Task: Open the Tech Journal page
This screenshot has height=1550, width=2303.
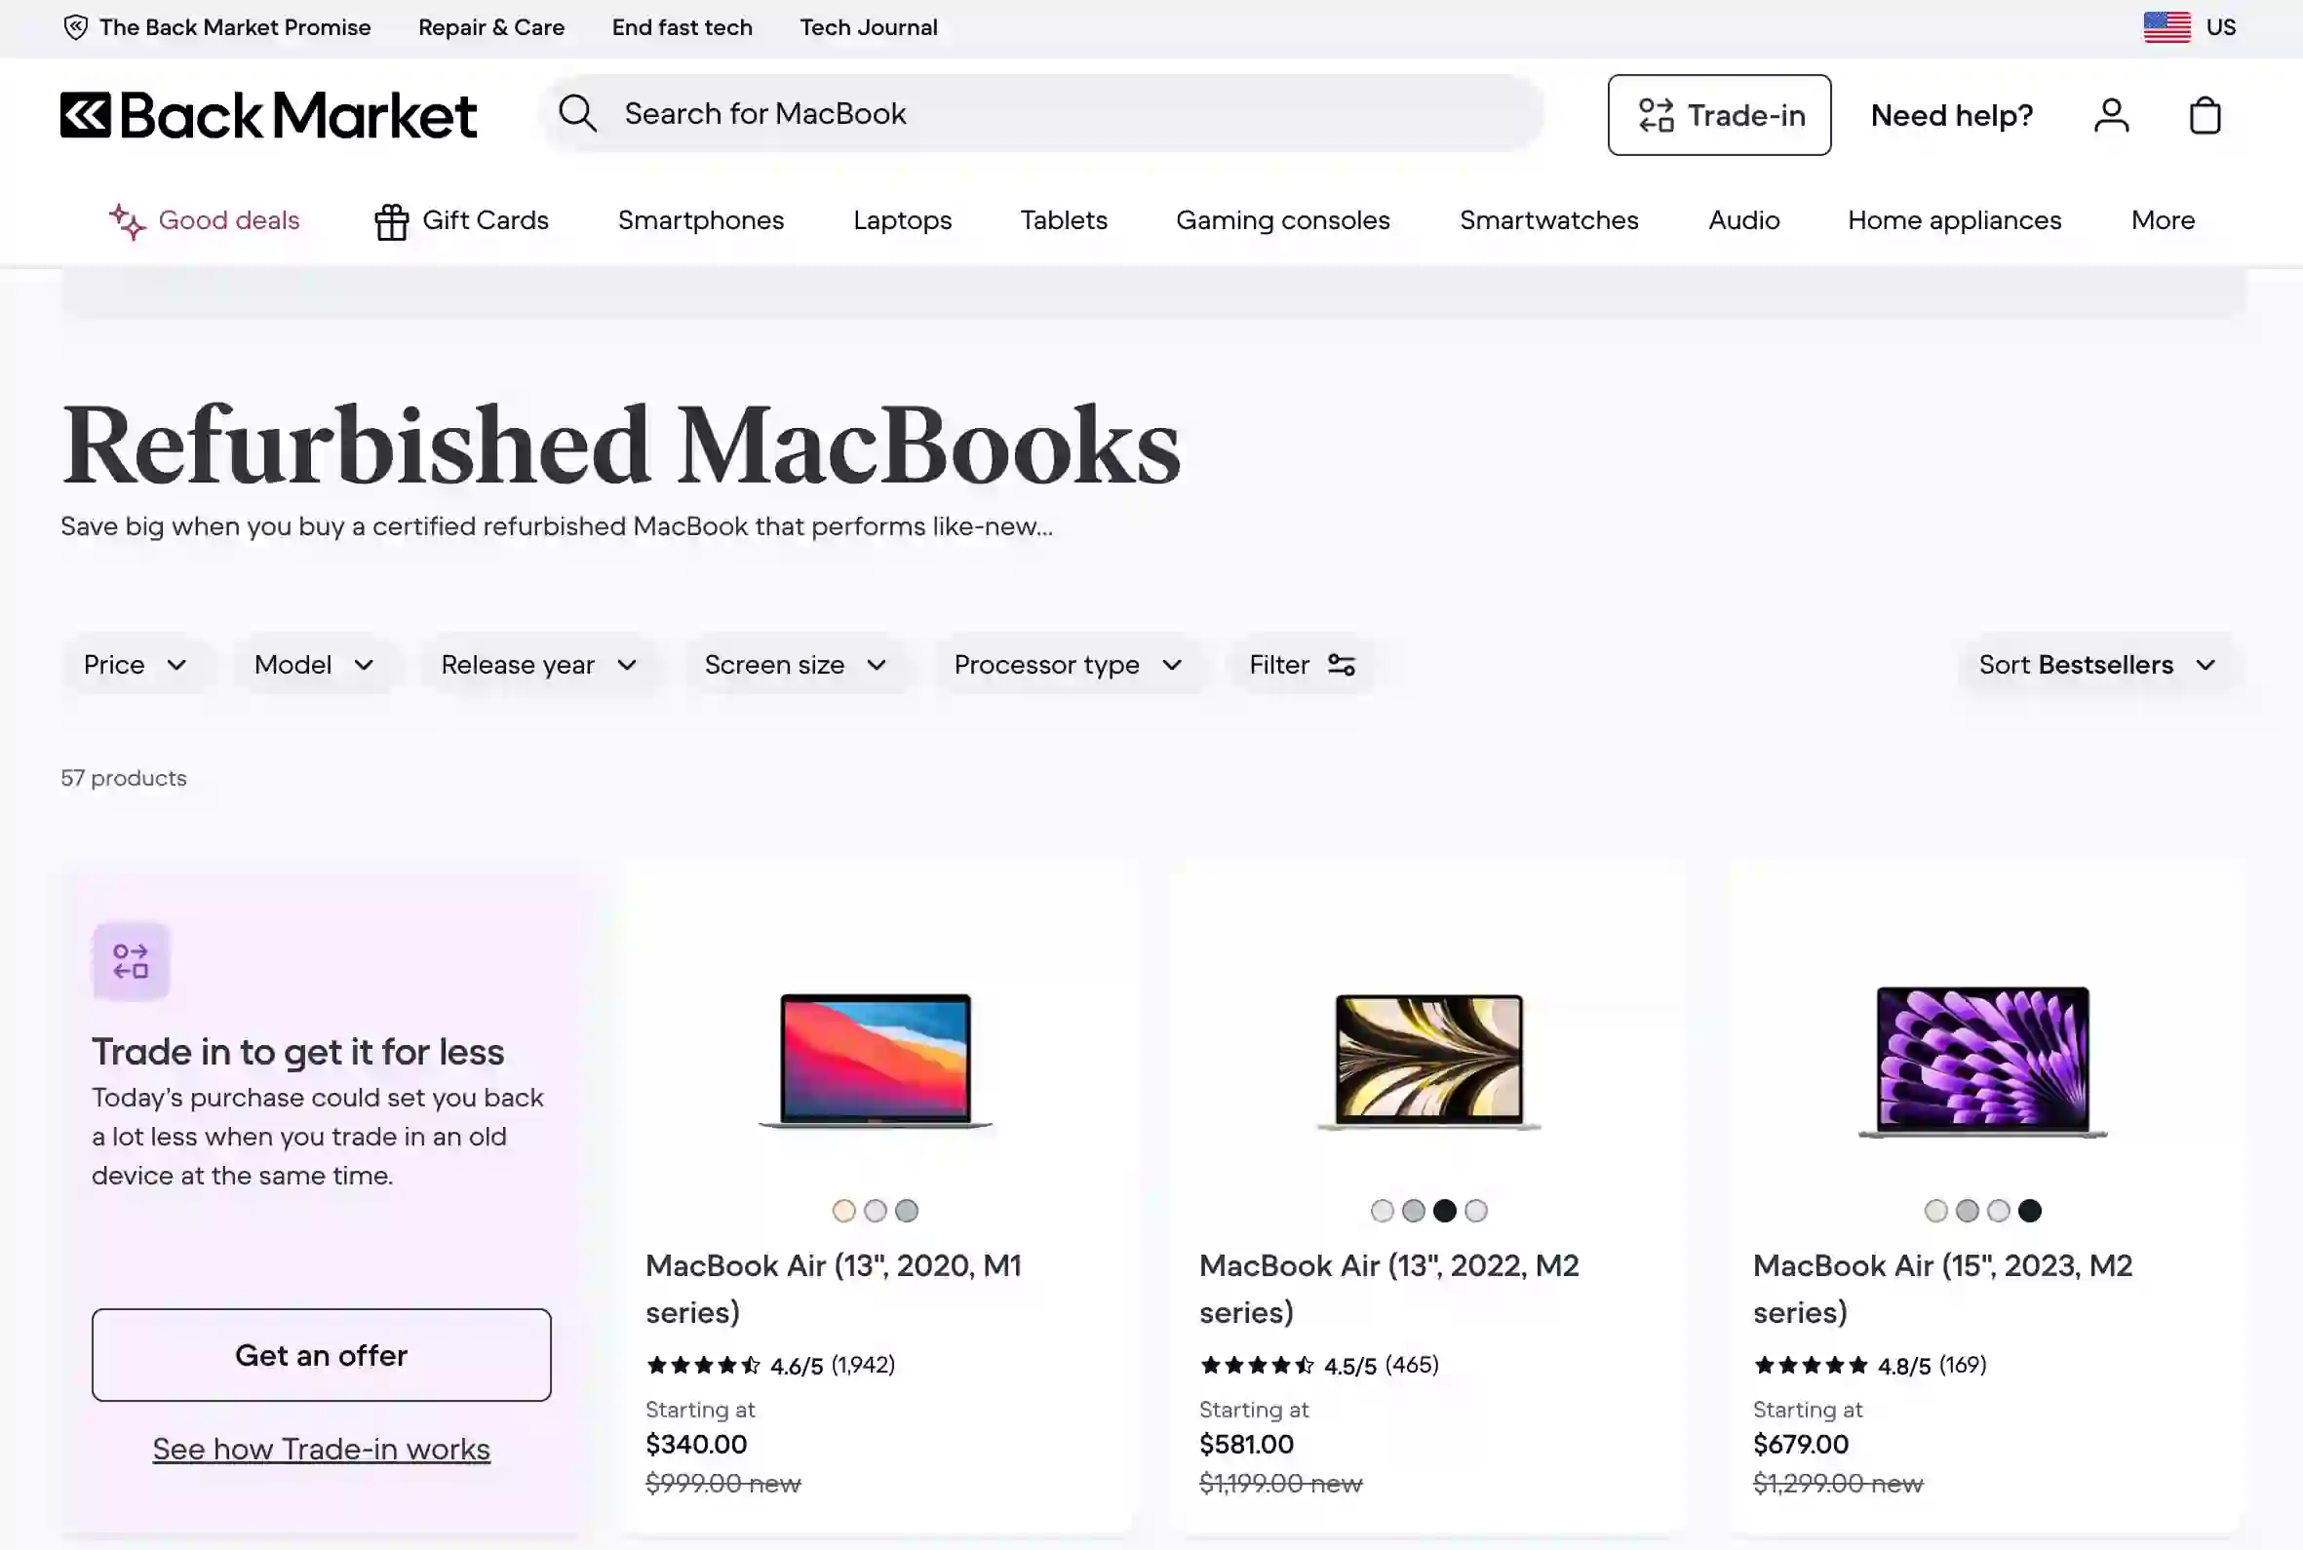Action: pyautogui.click(x=869, y=27)
